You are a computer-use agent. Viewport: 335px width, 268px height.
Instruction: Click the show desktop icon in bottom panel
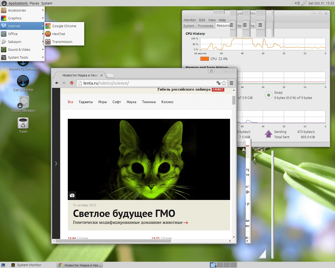coord(3,265)
